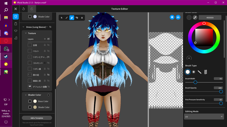Open the Dress item more options menu
Screen dimensions: 227x127
(x=47, y=27)
